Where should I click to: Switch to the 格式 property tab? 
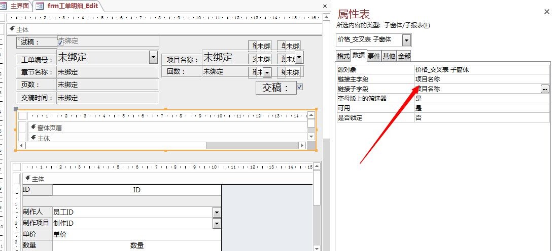(343, 56)
